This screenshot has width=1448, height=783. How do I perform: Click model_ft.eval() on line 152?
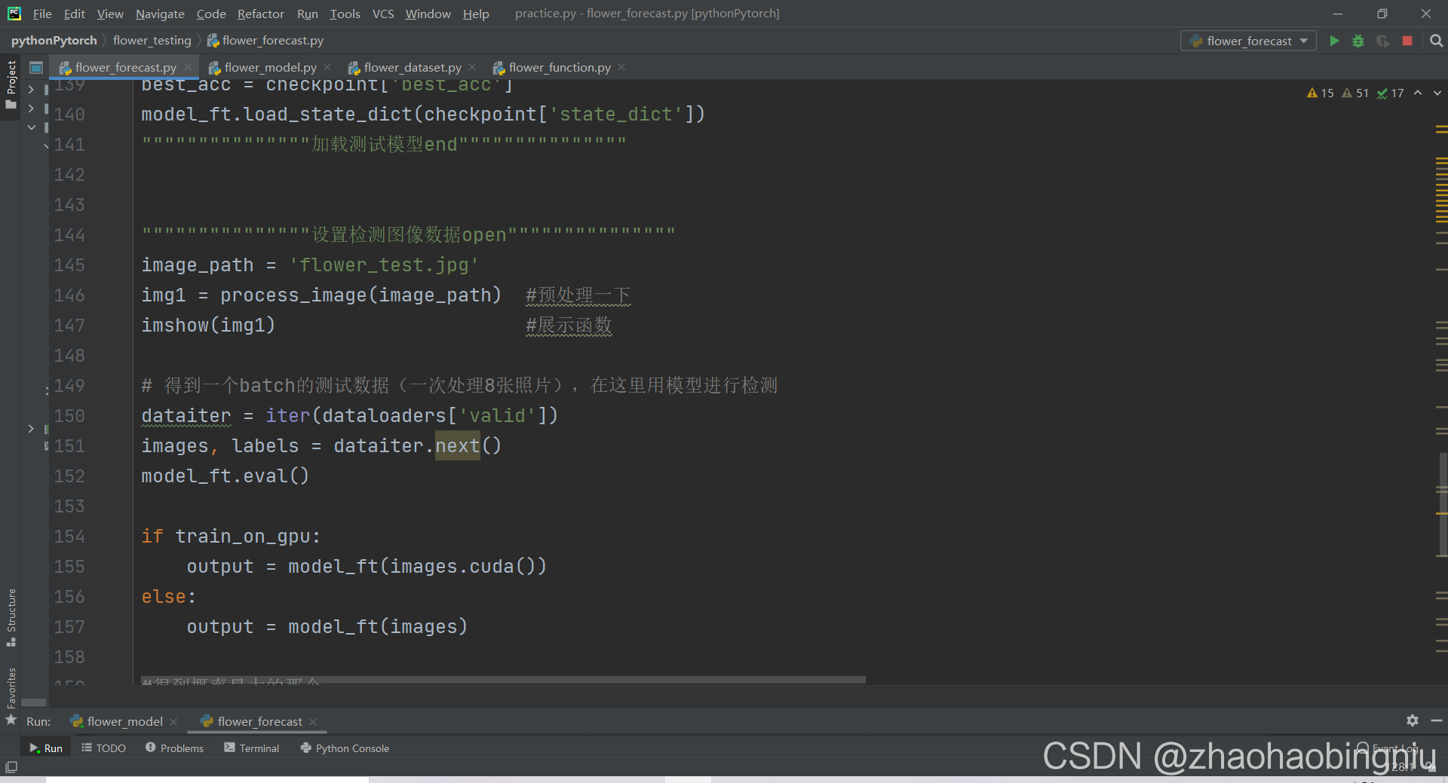(x=225, y=476)
